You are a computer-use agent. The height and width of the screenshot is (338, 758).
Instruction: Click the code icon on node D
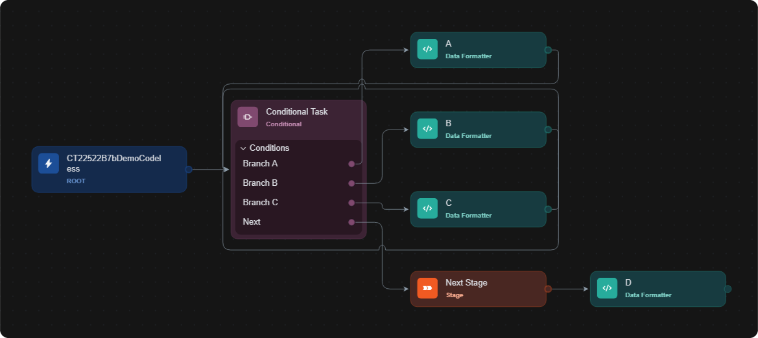(607, 287)
